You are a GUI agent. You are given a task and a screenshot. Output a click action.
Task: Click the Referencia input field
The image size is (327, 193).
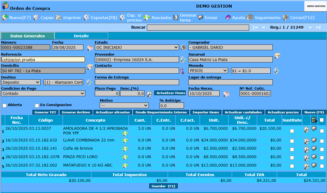[43, 59]
